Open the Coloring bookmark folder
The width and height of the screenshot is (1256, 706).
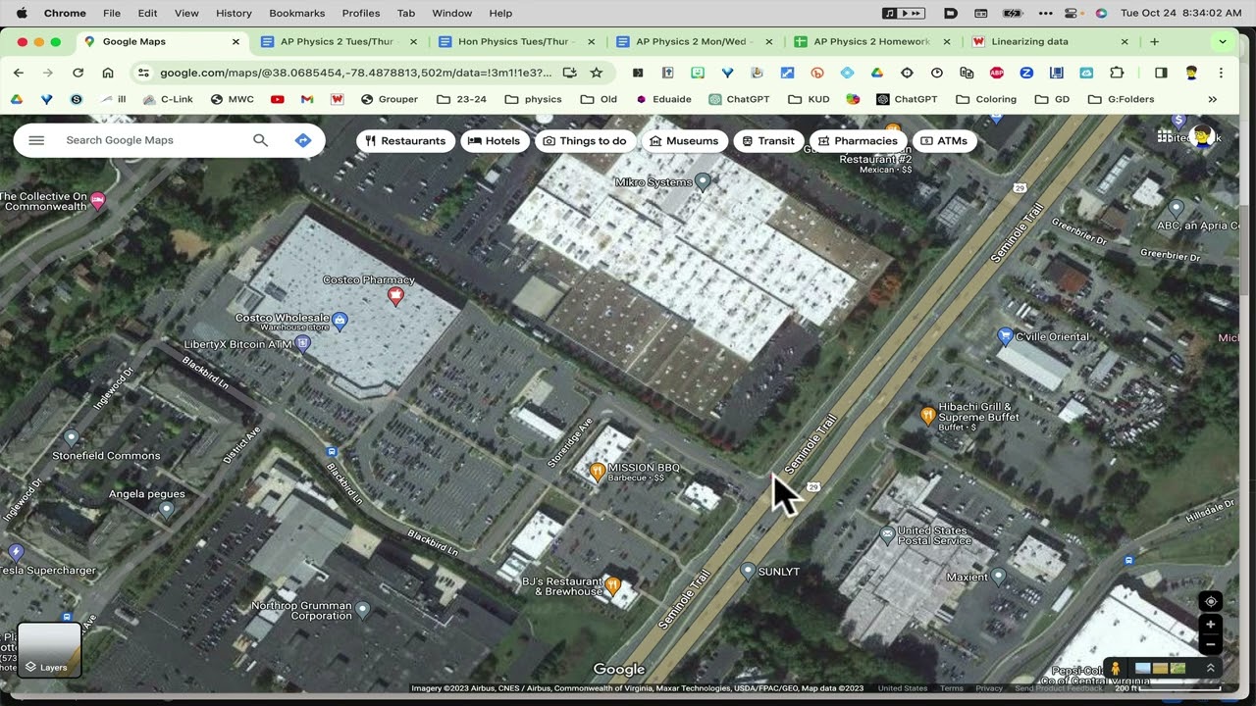(x=986, y=99)
